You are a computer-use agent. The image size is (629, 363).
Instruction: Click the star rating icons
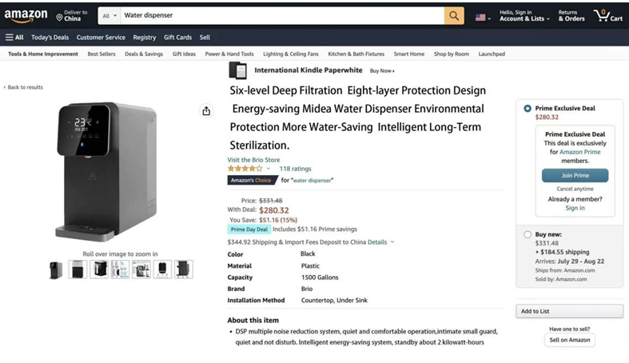pos(244,169)
